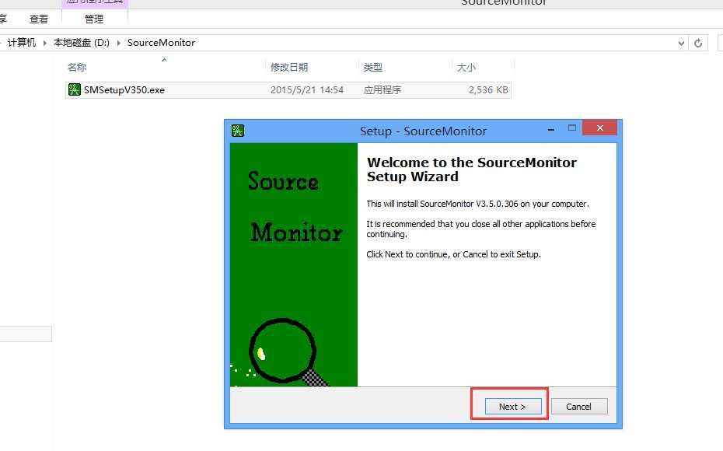
Task: Minimize the SourceMonitor setup dialog
Action: [550, 130]
